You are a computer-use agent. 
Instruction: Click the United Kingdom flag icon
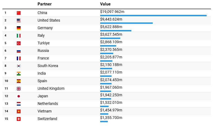point(18,88)
